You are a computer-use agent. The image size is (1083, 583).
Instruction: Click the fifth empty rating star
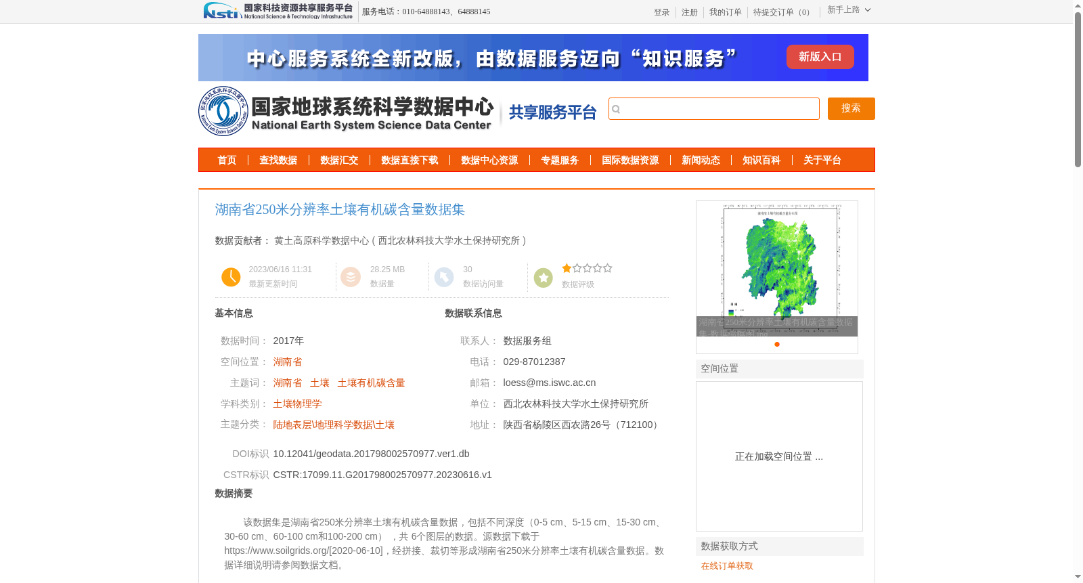pyautogui.click(x=607, y=268)
